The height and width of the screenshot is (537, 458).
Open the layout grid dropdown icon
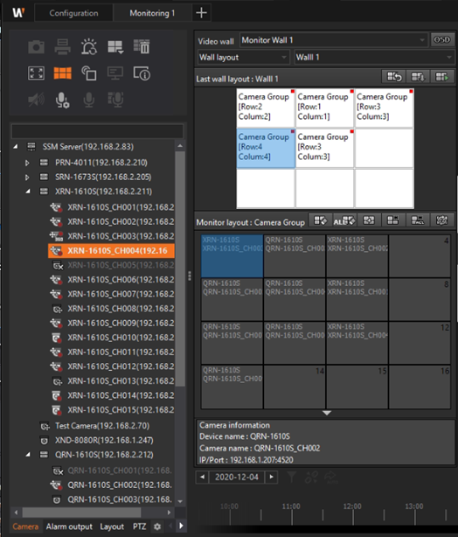click(115, 46)
